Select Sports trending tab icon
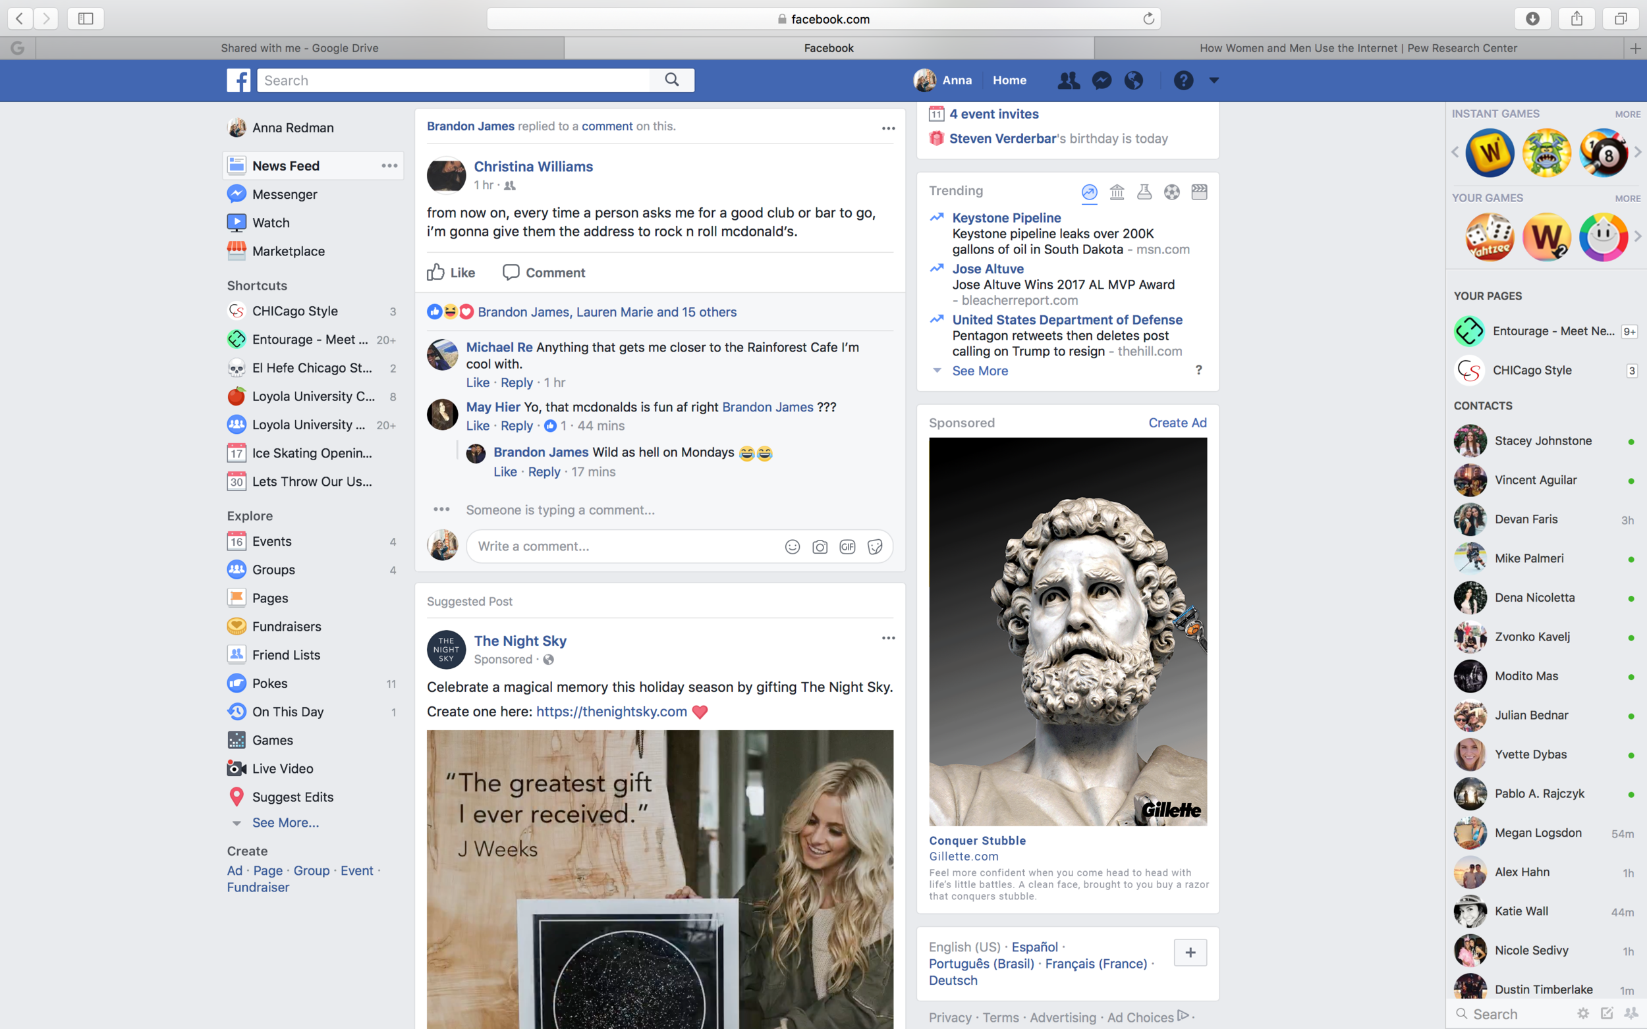 [1172, 192]
